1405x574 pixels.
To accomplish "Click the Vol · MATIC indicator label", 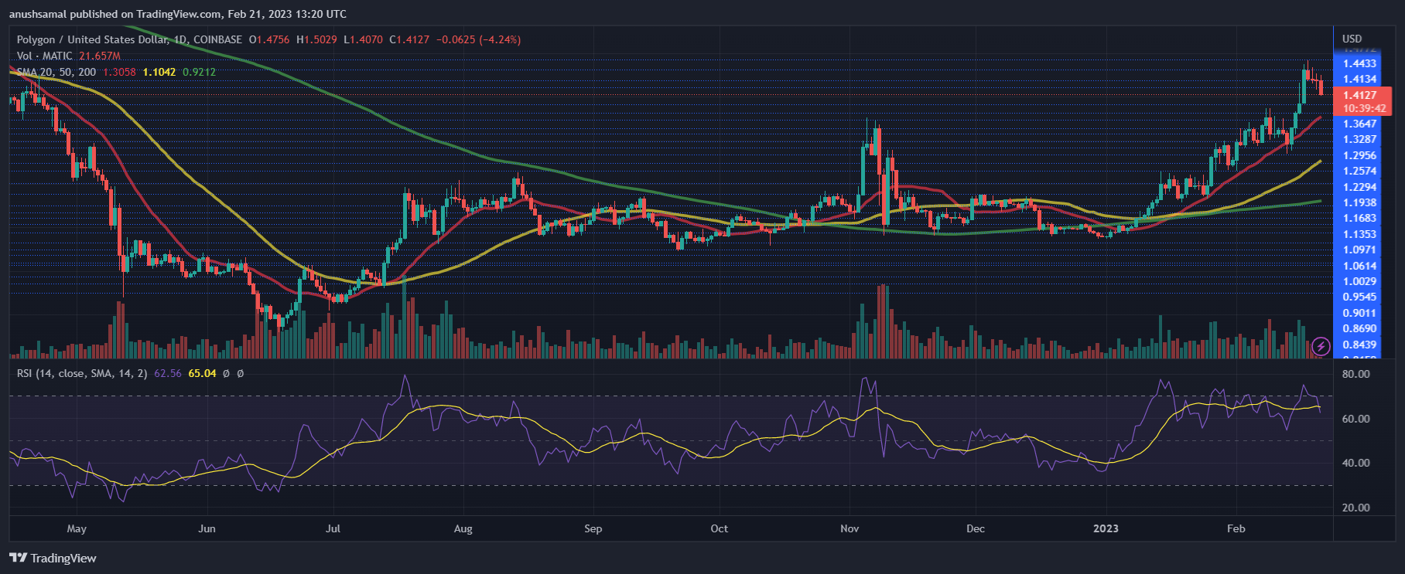I will [45, 56].
